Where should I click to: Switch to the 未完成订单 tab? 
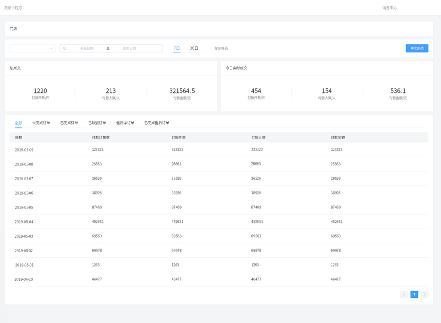pyautogui.click(x=41, y=123)
